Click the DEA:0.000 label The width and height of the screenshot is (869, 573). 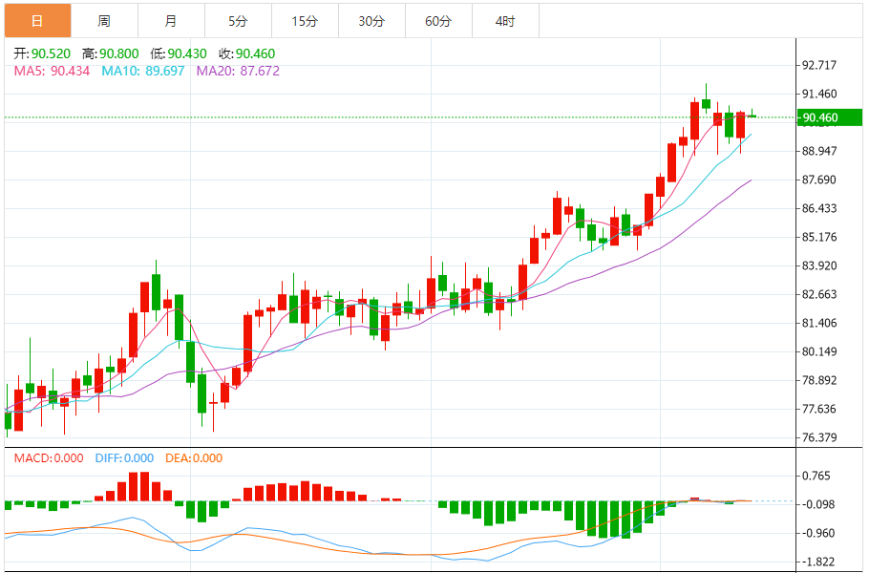tap(194, 458)
